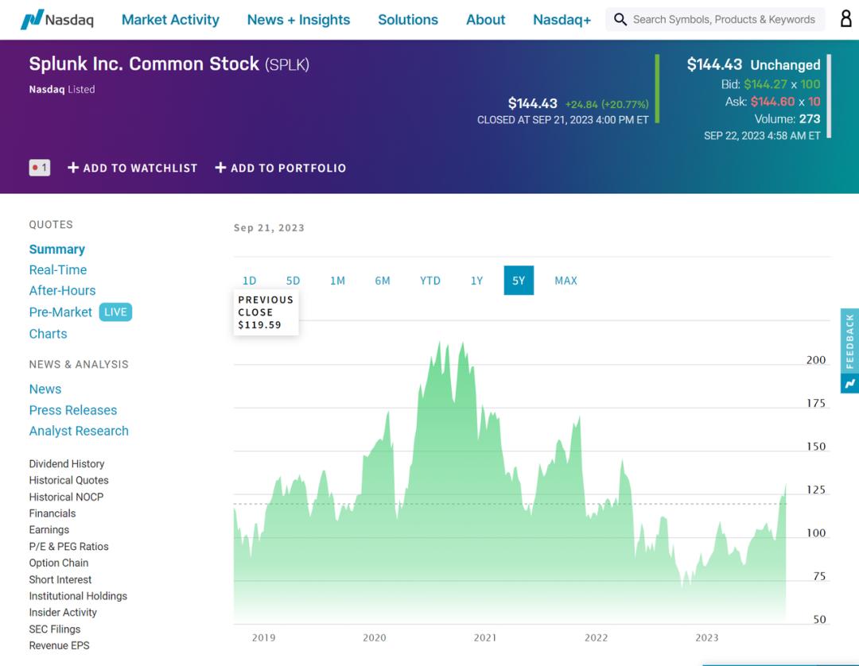Open Press Releases

point(73,410)
